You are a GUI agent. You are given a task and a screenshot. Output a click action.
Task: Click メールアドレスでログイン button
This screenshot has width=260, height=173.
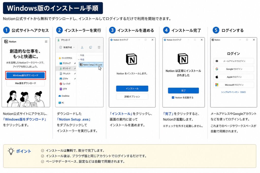234,61
